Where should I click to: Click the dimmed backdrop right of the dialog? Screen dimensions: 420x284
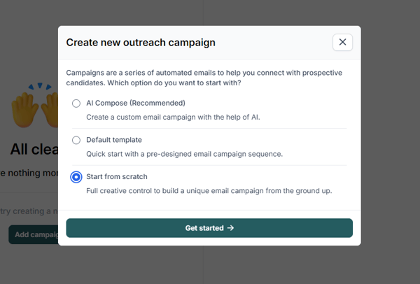tap(390, 140)
